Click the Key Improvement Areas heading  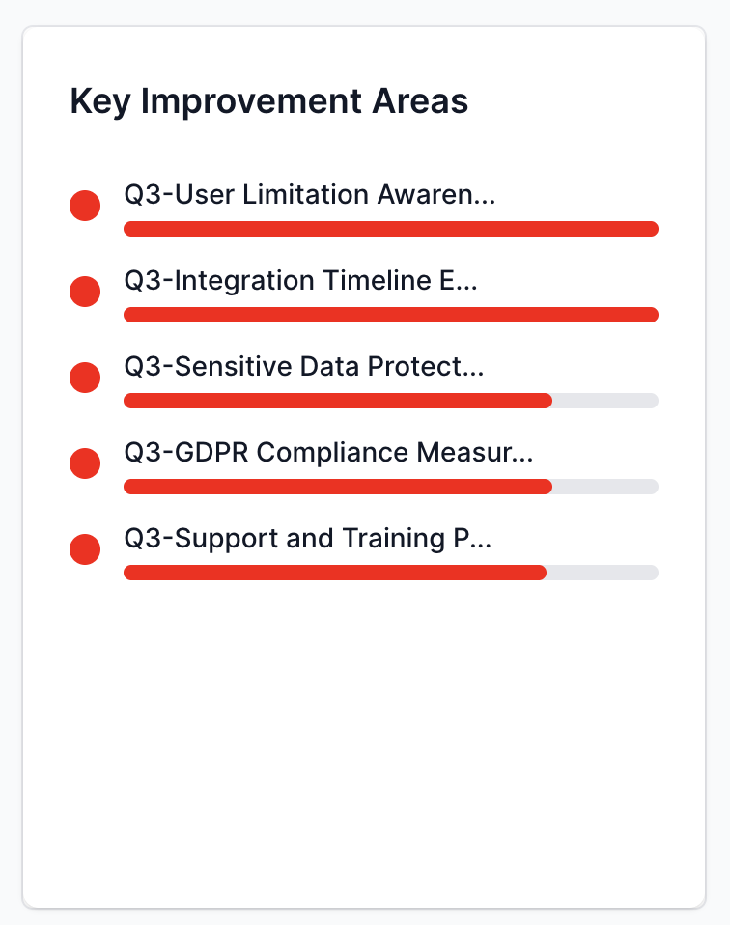point(269,101)
